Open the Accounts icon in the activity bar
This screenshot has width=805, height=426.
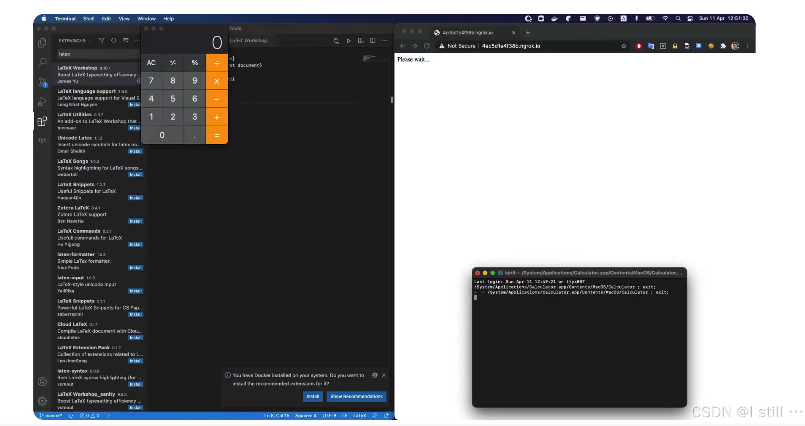pyautogui.click(x=42, y=382)
